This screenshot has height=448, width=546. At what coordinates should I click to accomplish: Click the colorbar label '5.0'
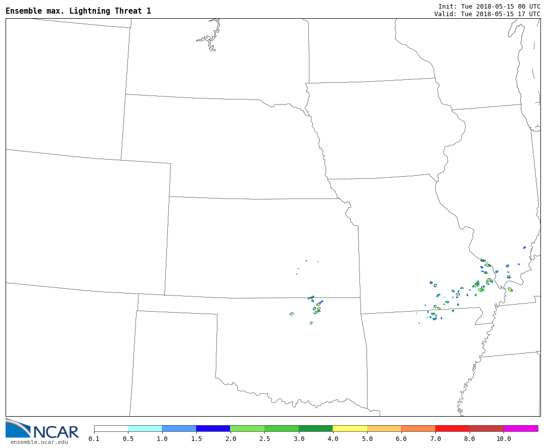pos(367,439)
